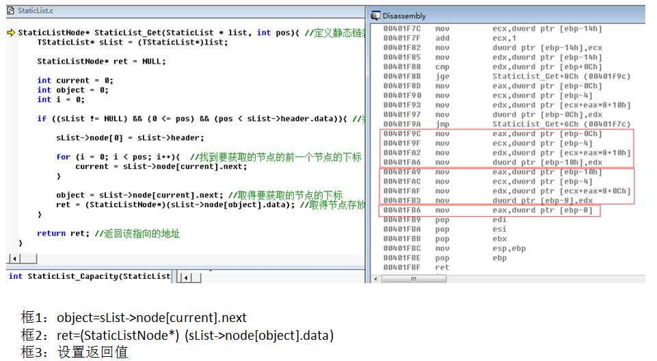Image resolution: width=657 pixels, height=361 pixels.
Task: Click the source pane horizontal scrollbar thumb
Action: (29, 259)
